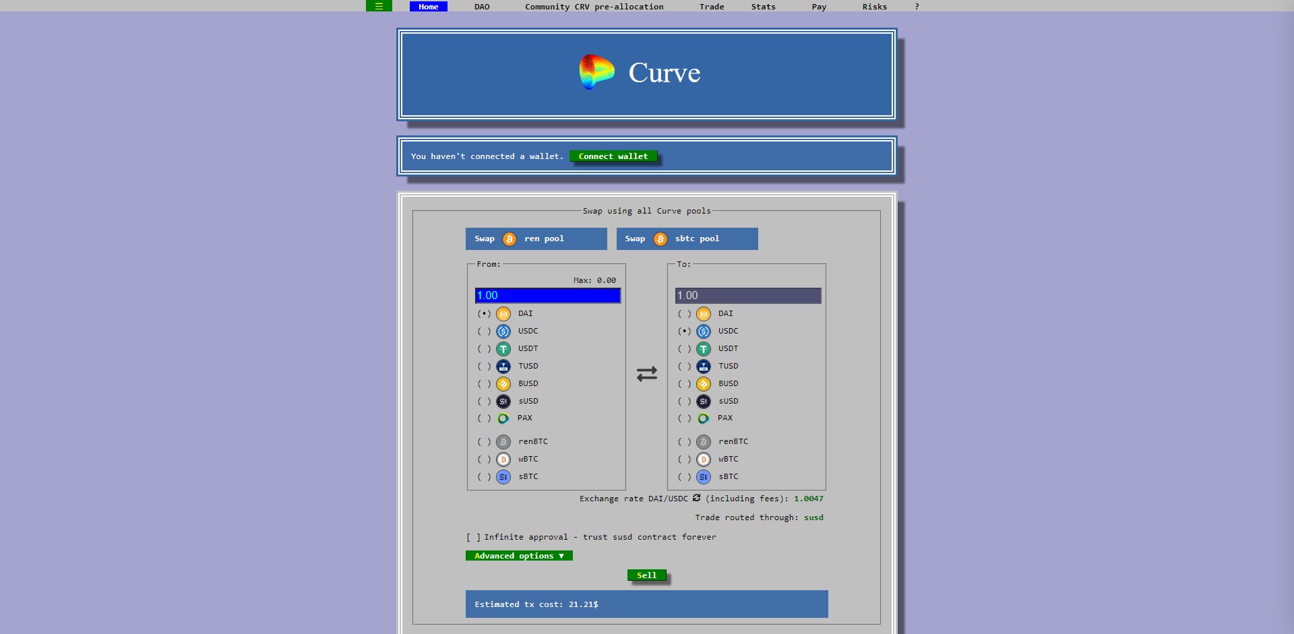1294x634 pixels.
Task: Click the Max: 0.00 label
Action: point(594,280)
